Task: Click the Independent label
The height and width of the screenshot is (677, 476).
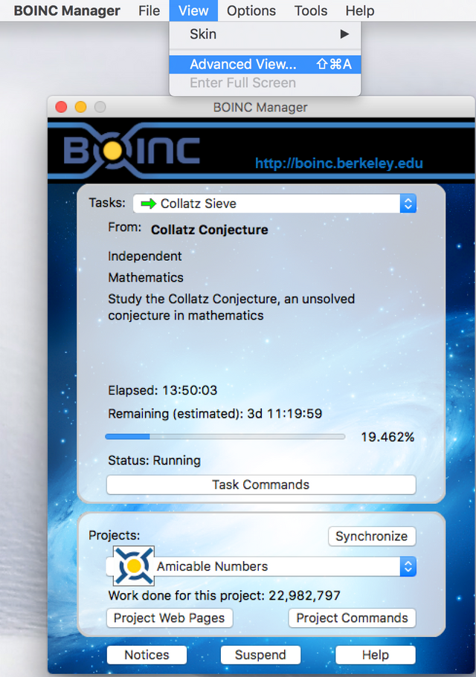Action: point(145,256)
